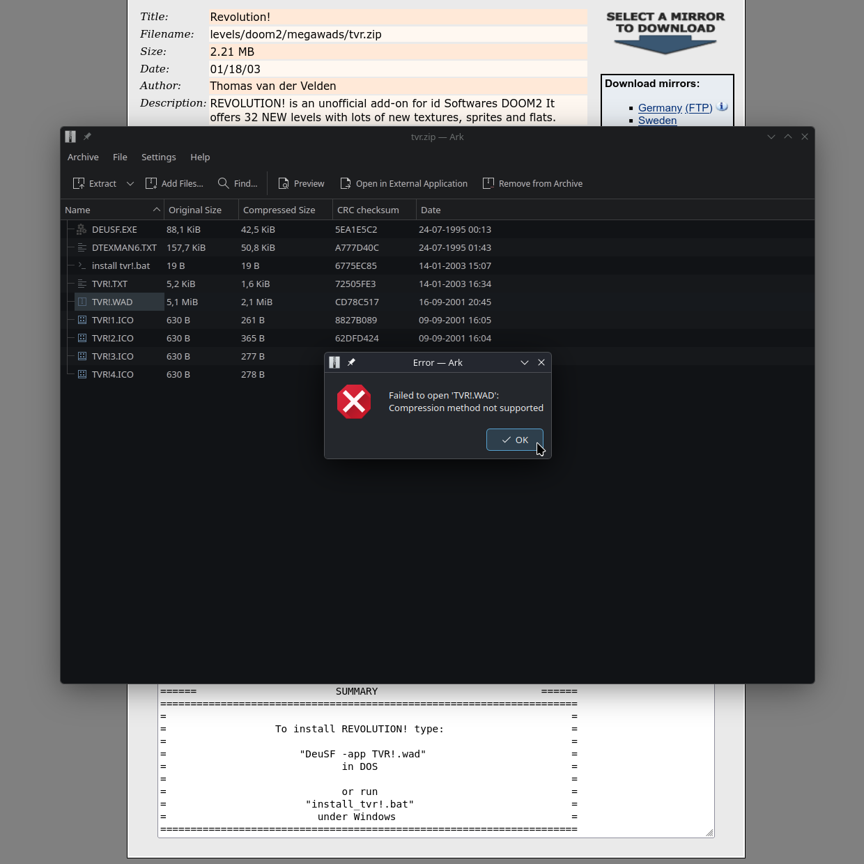Screen dimensions: 864x864
Task: Select the DTEXMAN6.TXT file icon
Action: 82,247
